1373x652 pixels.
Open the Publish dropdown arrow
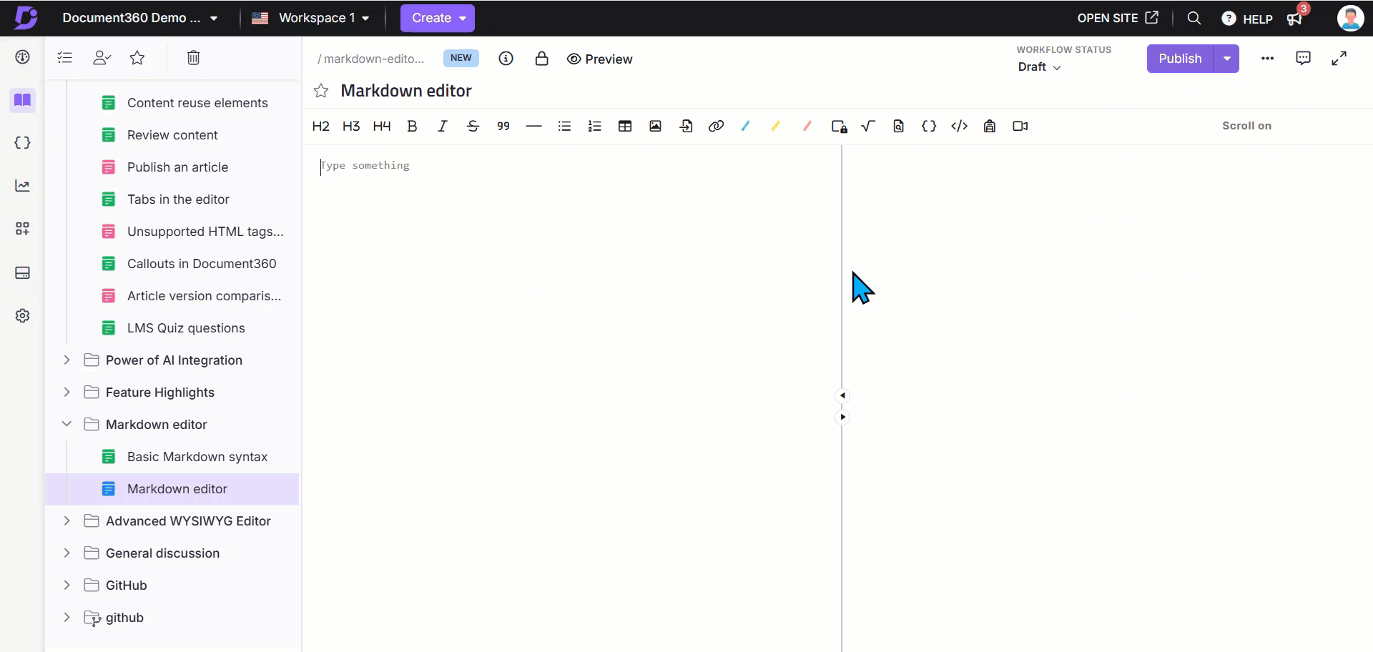coord(1226,59)
